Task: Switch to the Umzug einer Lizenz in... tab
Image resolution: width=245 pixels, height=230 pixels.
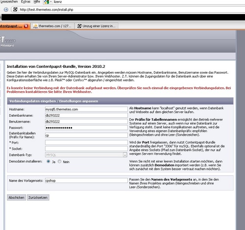Action: (97, 26)
